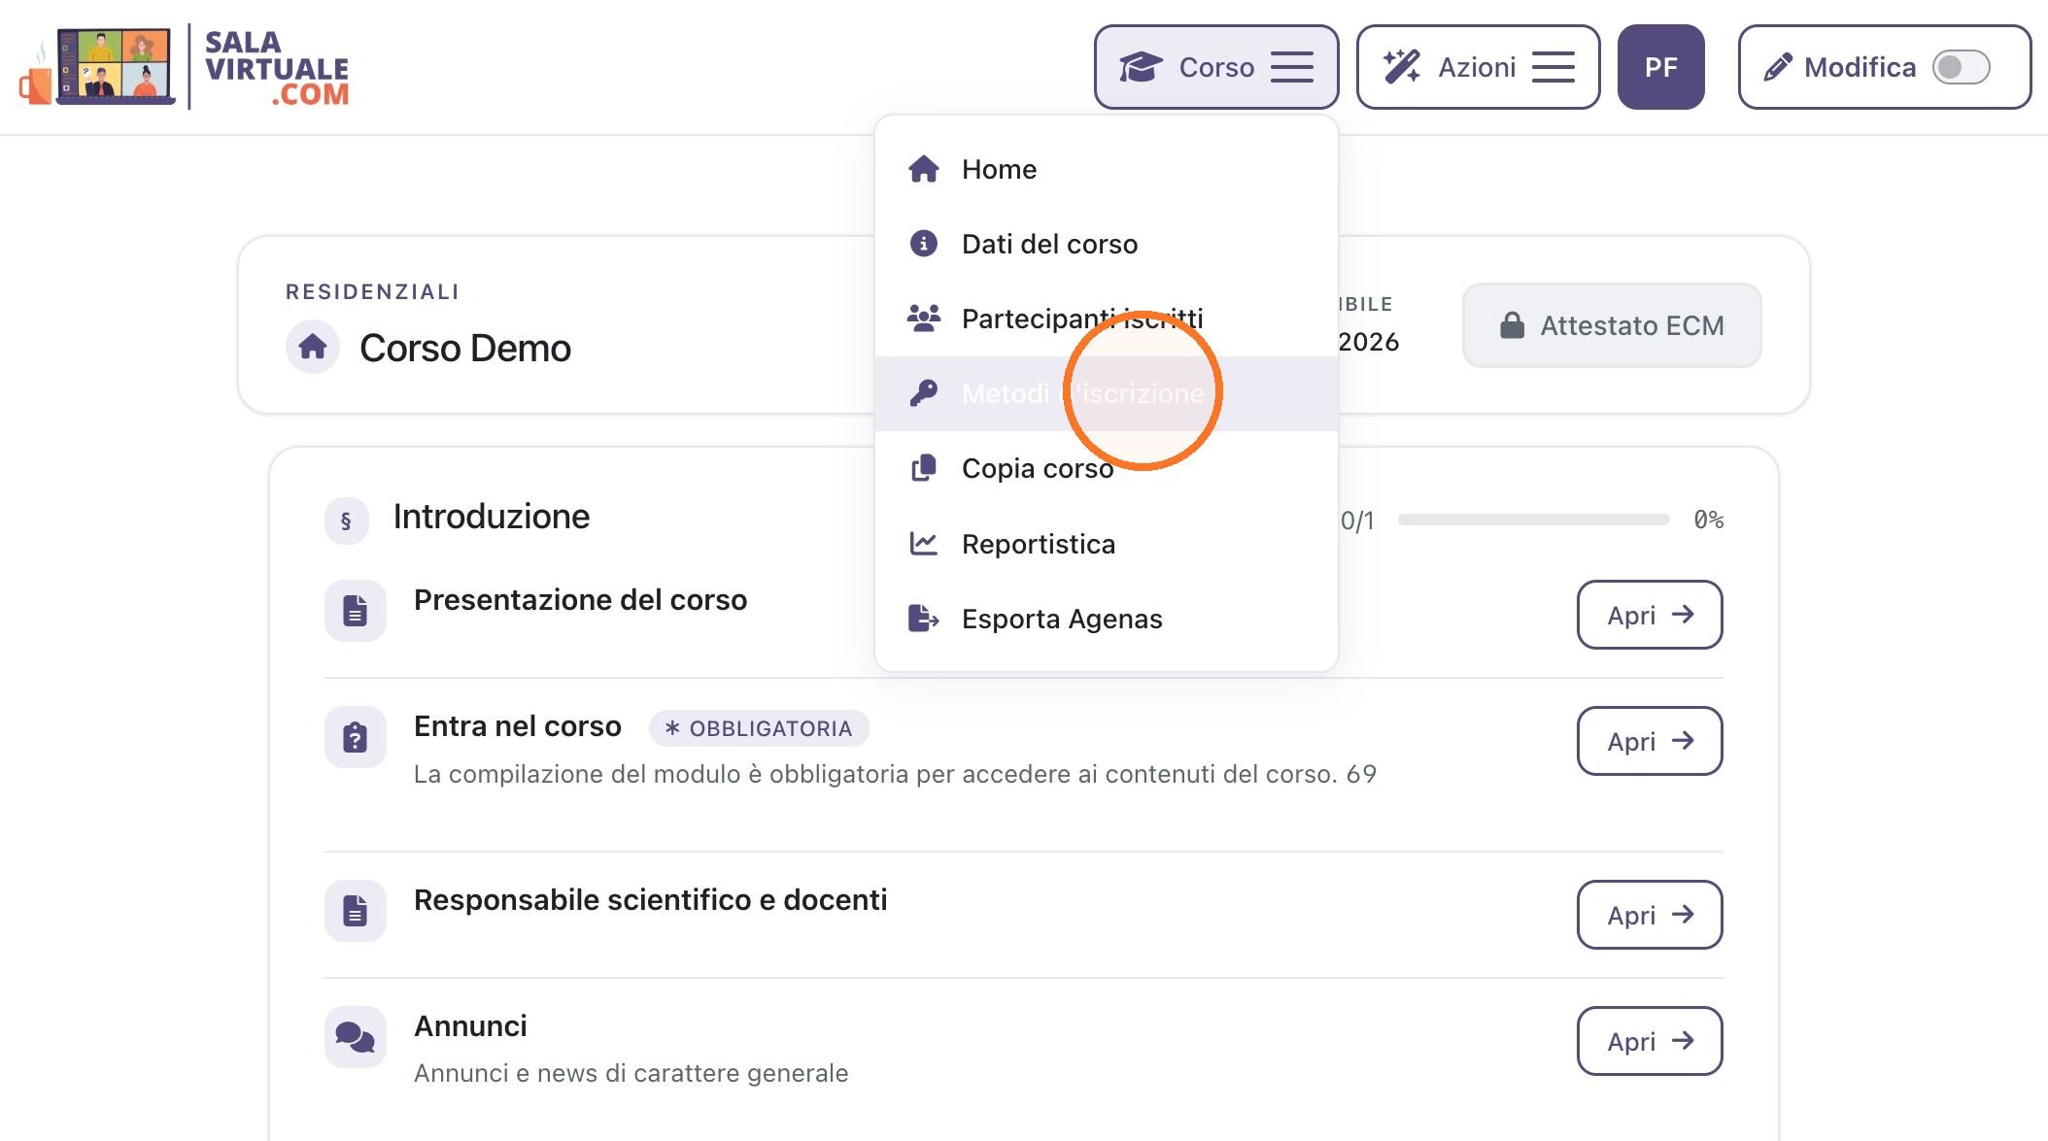The width and height of the screenshot is (2048, 1141).
Task: Click the info icon beside Dati del corso
Action: tap(923, 243)
